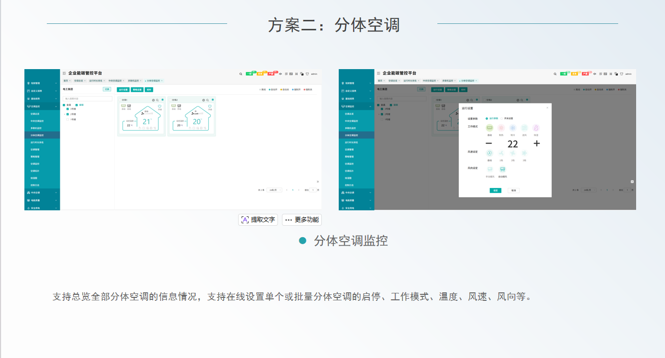The height and width of the screenshot is (358, 665).
Task: Set wind speed to 自动 icon
Action: coord(489,153)
